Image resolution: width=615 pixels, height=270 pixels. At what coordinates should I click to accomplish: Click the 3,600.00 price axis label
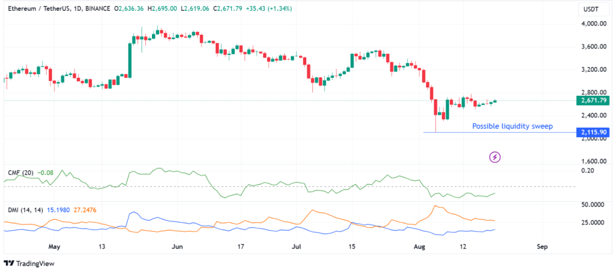pos(595,47)
